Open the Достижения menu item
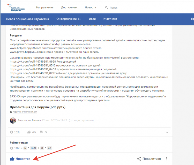Screen dimensions: 194x165 point(69,8)
